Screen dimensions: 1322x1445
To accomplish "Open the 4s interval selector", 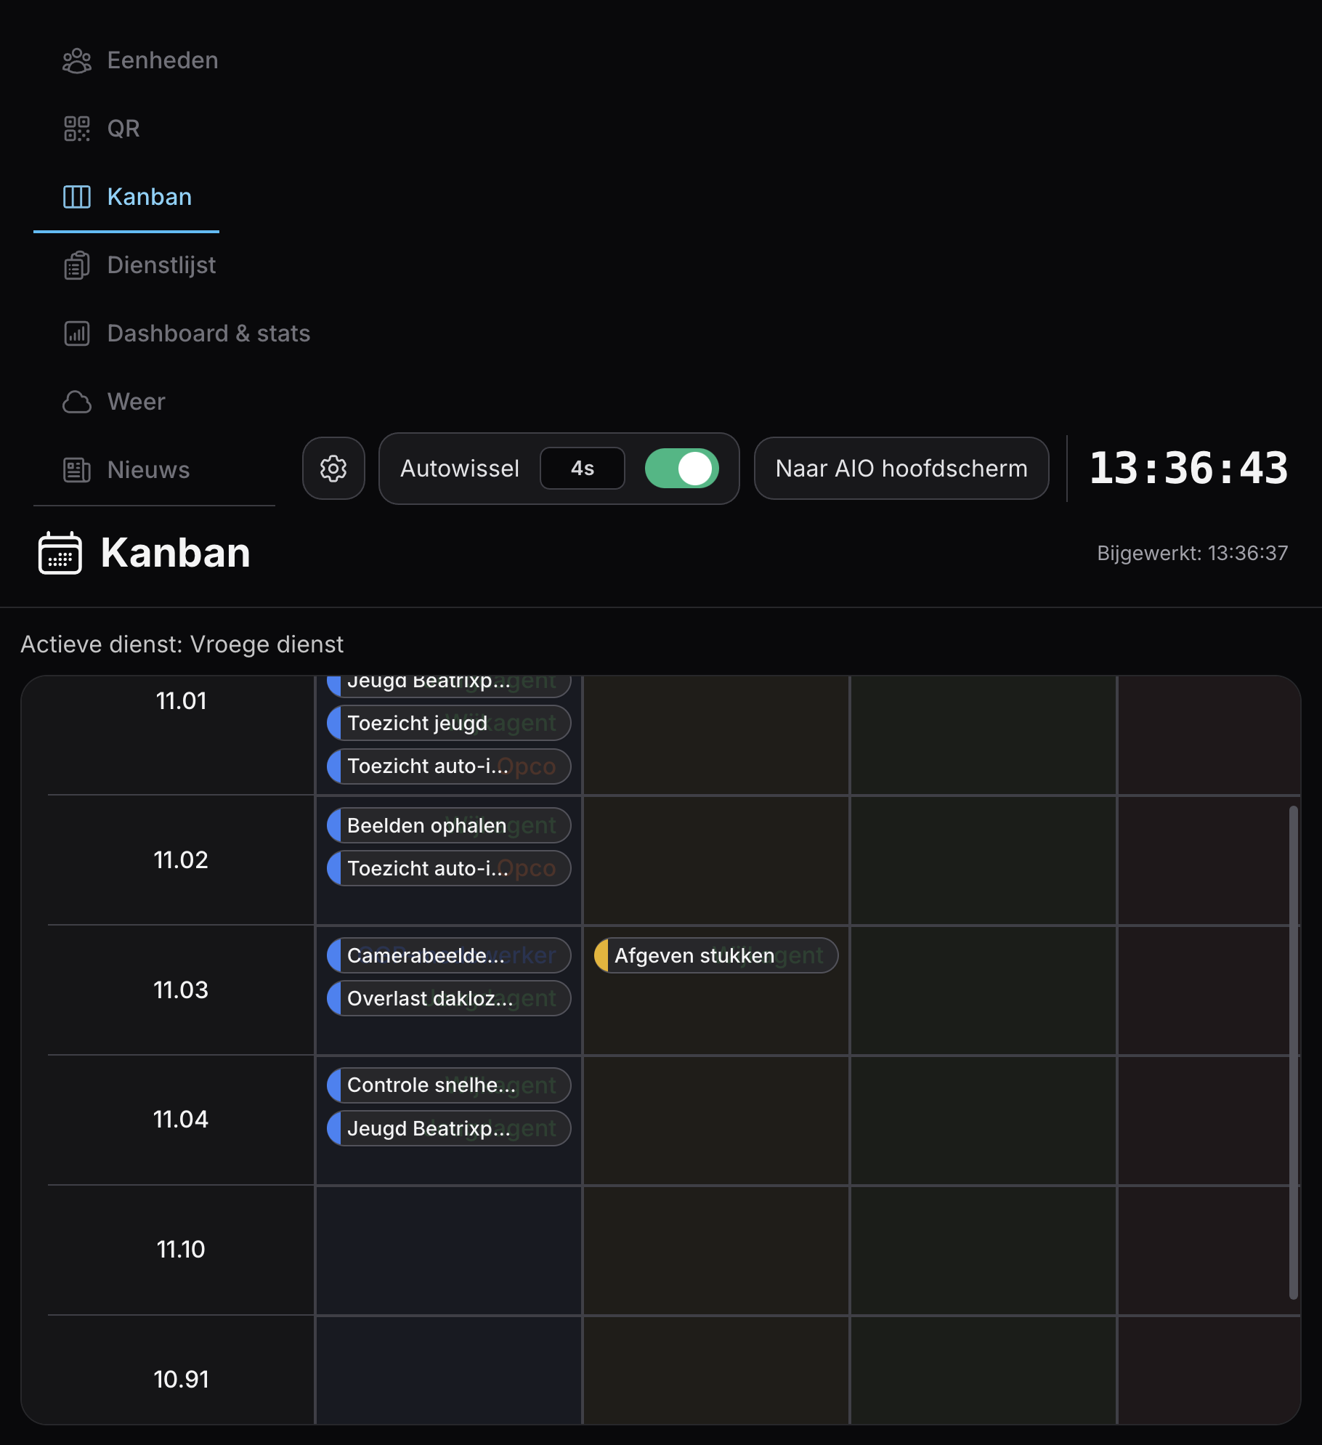I will coord(582,469).
